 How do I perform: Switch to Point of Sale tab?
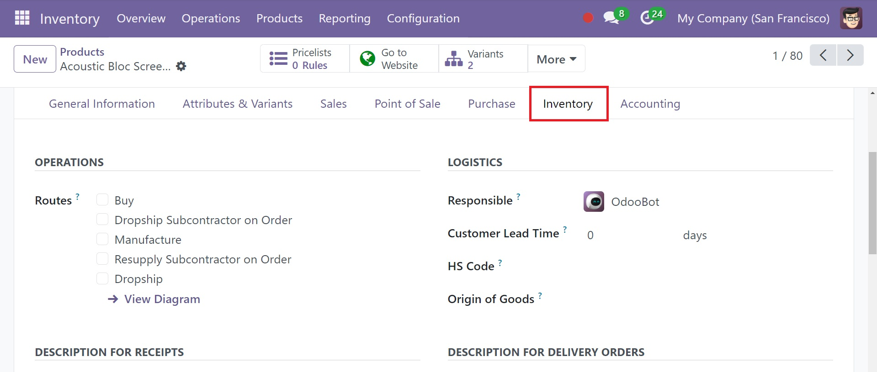click(407, 104)
